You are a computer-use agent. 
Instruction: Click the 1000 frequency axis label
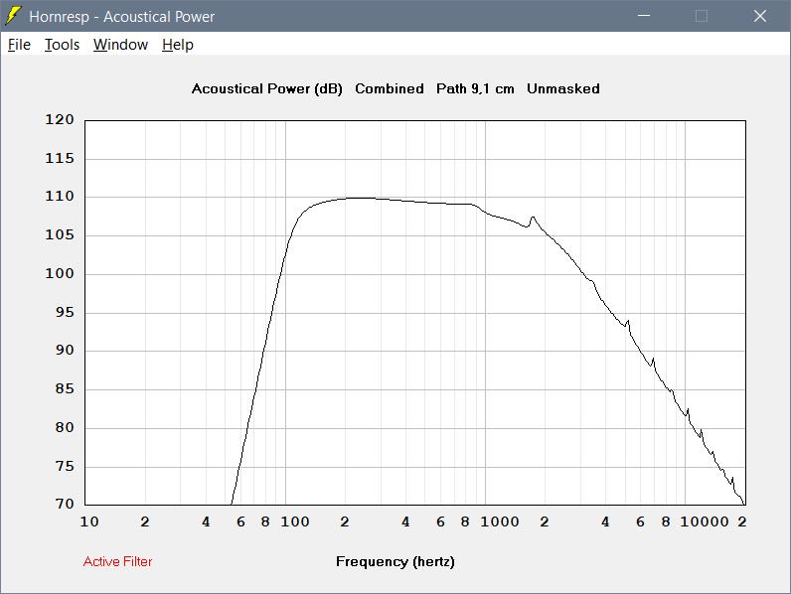(x=500, y=521)
